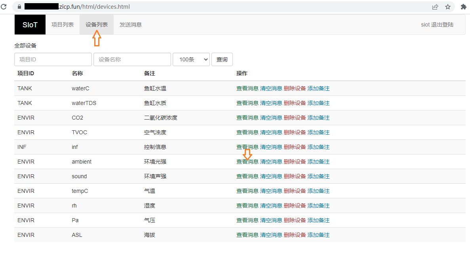This screenshot has width=470, height=261.
Task: View messages for CO2 device
Action: coord(247,118)
